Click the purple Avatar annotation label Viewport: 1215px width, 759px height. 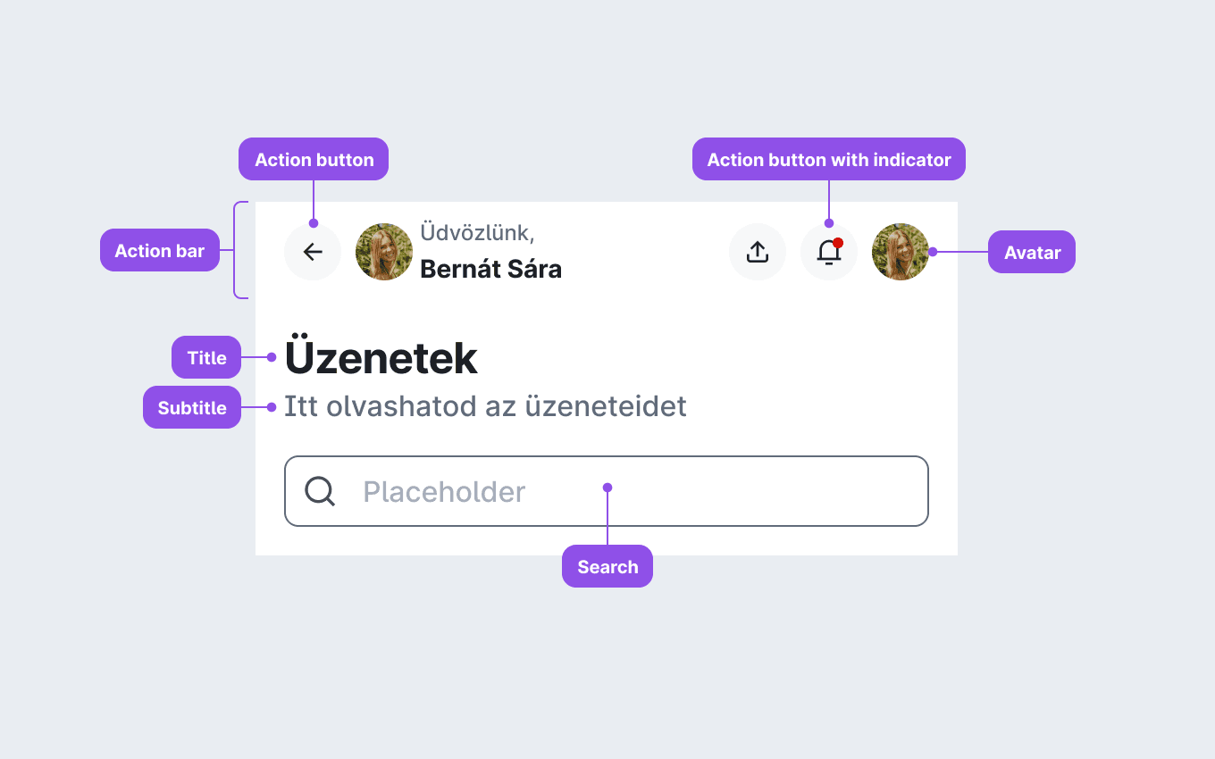(1032, 253)
